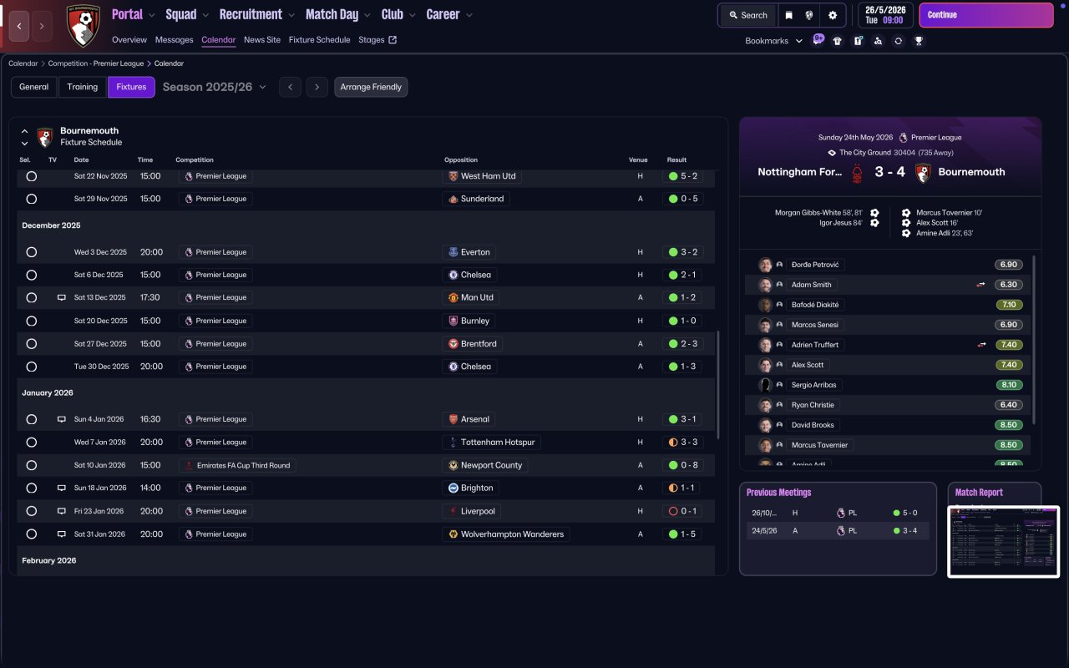Screen dimensions: 1069x668
Task: Click the 26/10 previous meeting row
Action: click(838, 514)
